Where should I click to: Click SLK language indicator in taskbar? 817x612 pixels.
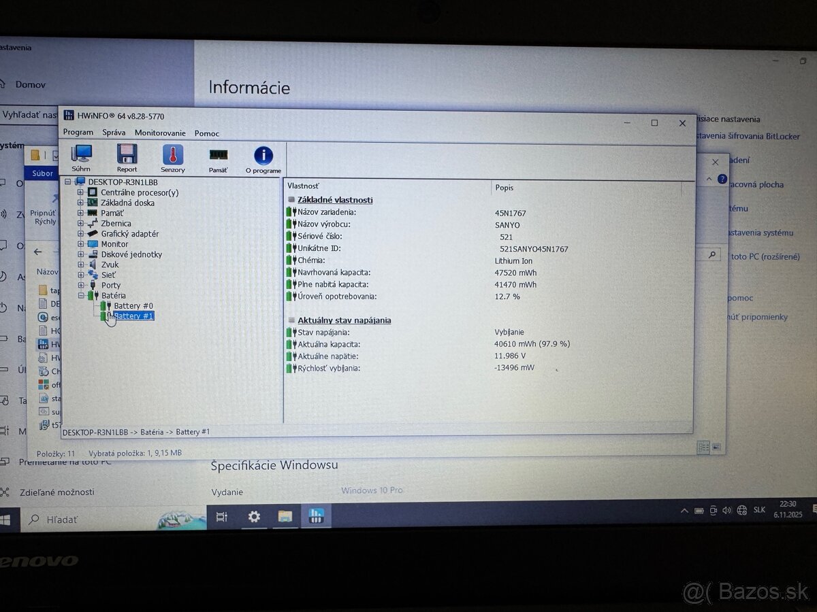pos(758,509)
